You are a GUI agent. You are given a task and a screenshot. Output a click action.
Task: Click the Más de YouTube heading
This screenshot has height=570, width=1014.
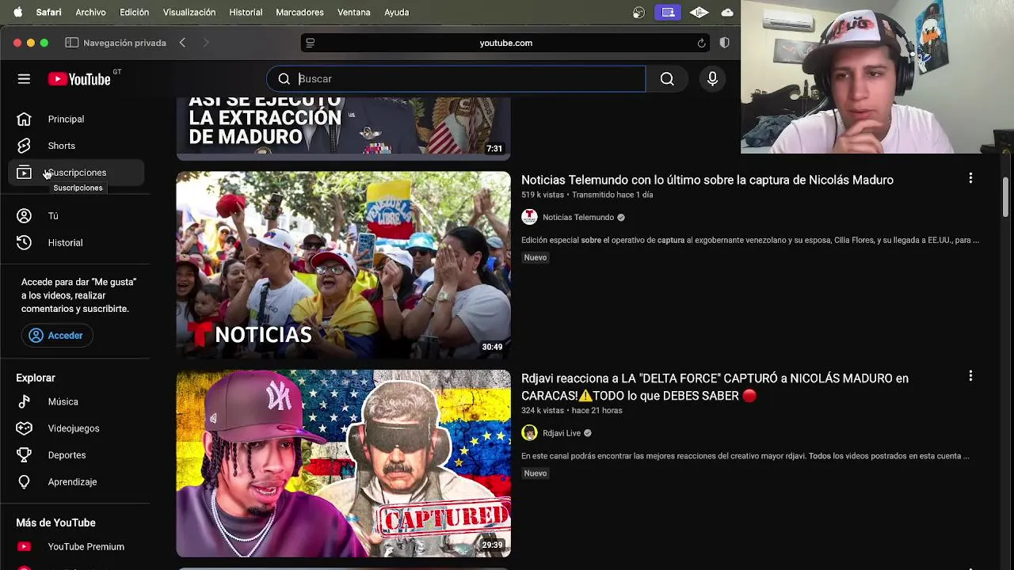pyautogui.click(x=55, y=522)
